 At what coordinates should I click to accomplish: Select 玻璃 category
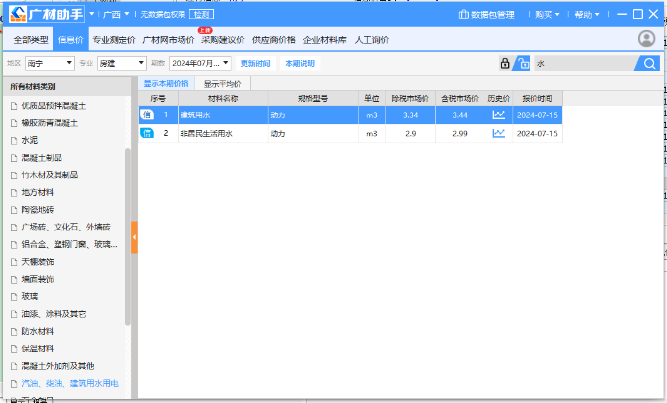pos(30,296)
